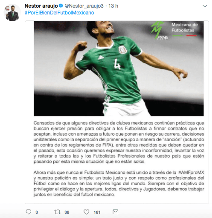Click the retweet count 38
This screenshot has height=218, width=212.
click(67, 212)
